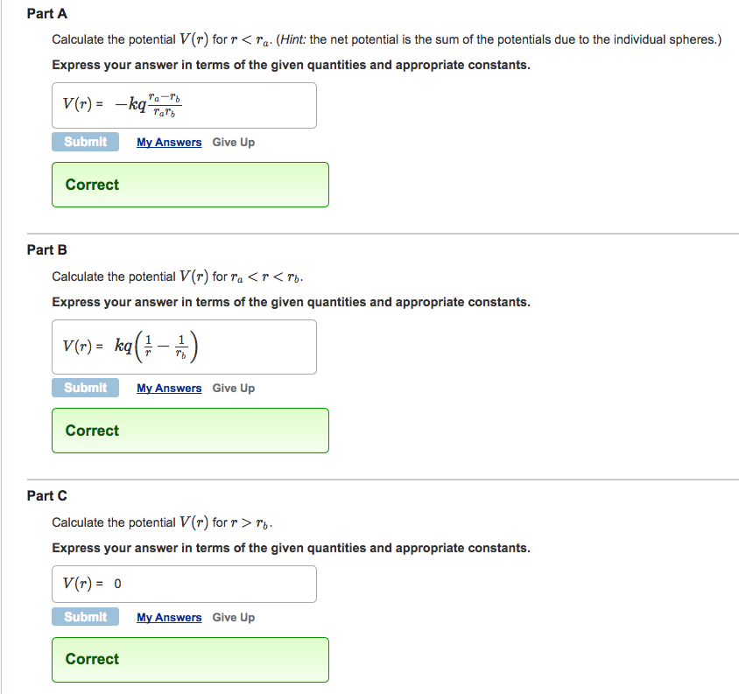
Task: Click the Part B section heading
Action: 47,249
